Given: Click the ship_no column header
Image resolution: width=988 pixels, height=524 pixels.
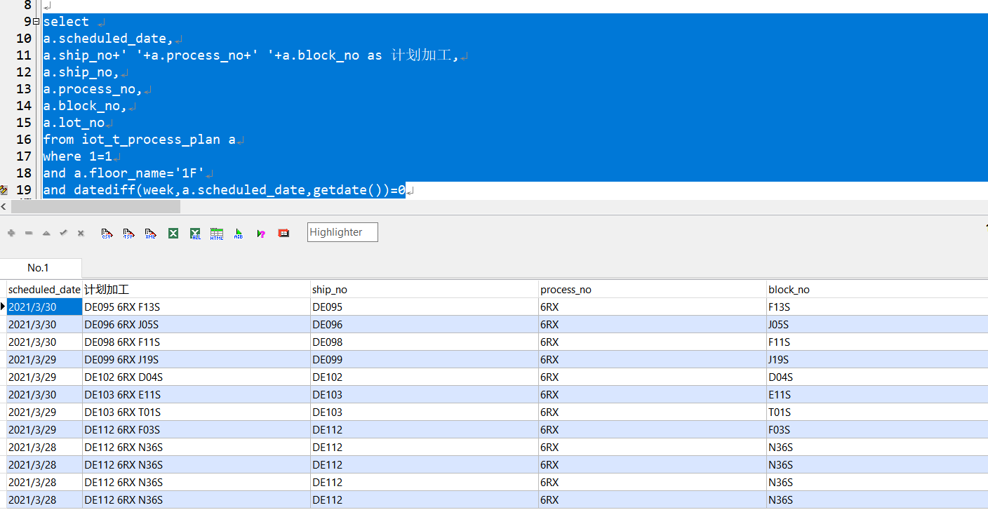Looking at the screenshot, I should [x=425, y=289].
